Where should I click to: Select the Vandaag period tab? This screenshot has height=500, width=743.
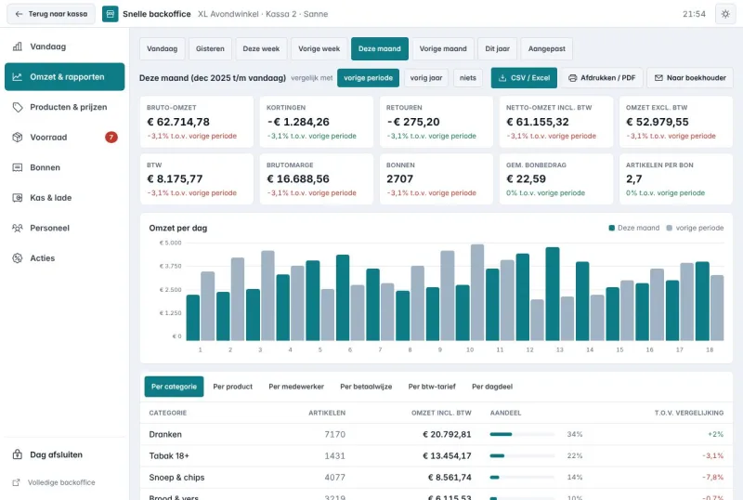tap(162, 49)
